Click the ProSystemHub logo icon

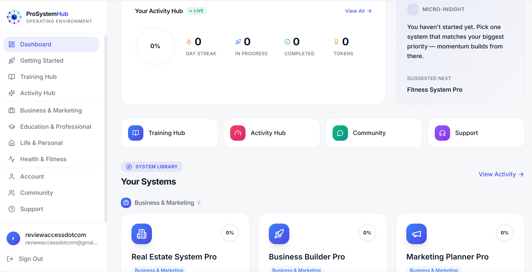tap(14, 17)
